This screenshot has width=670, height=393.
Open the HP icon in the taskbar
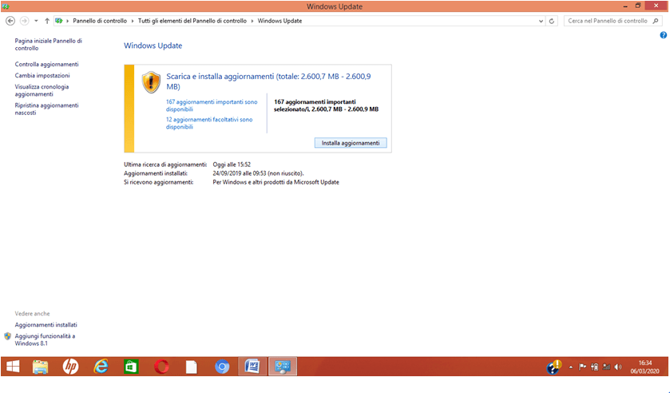point(70,367)
